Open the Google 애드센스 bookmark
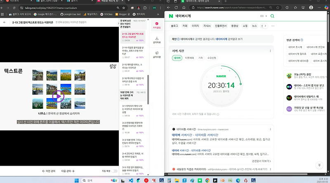 45,14
